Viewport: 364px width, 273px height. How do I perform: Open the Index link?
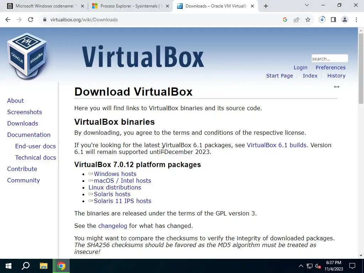[310, 76]
